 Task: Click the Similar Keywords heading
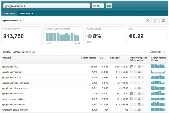[x=14, y=52]
